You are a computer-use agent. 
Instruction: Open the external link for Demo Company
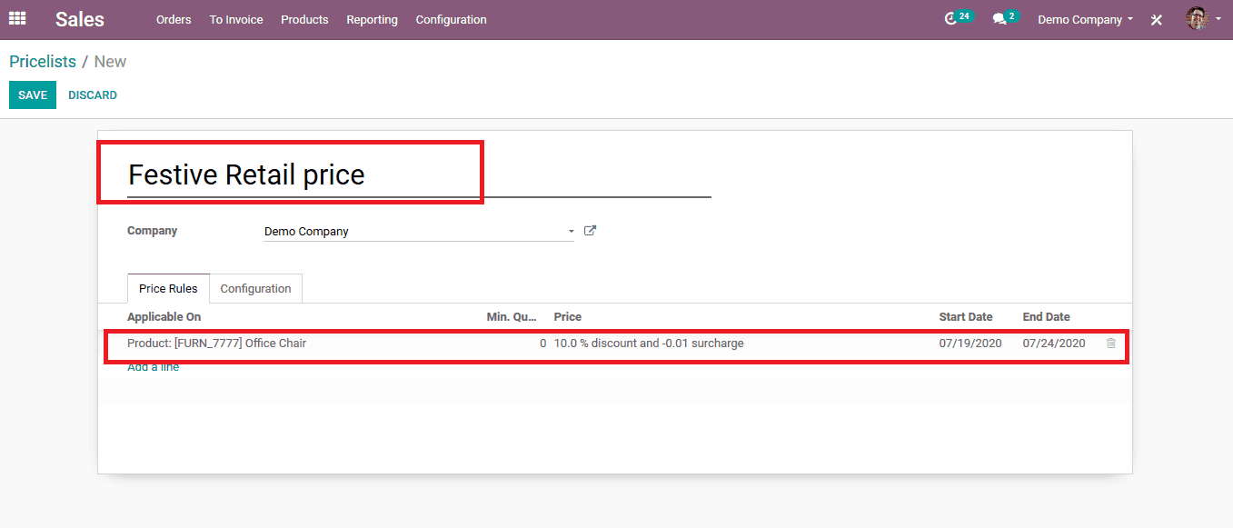click(x=590, y=231)
